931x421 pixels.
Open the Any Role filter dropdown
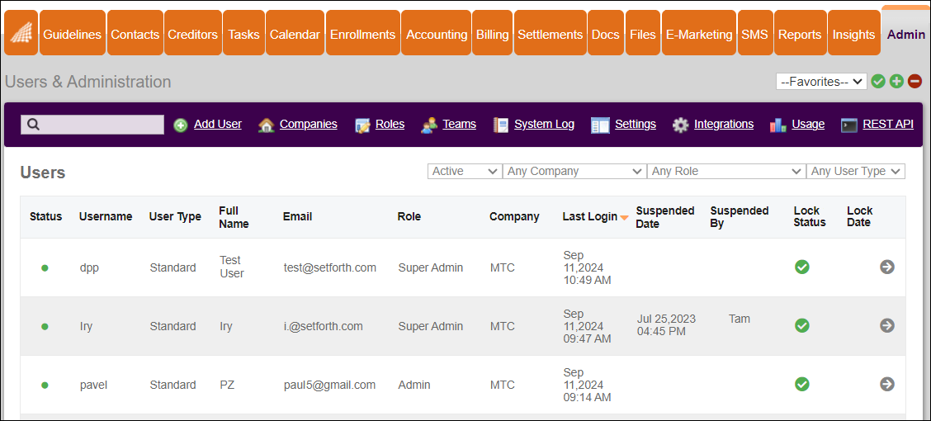pos(727,171)
